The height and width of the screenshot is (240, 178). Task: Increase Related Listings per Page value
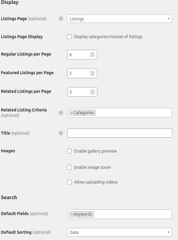(92, 91)
